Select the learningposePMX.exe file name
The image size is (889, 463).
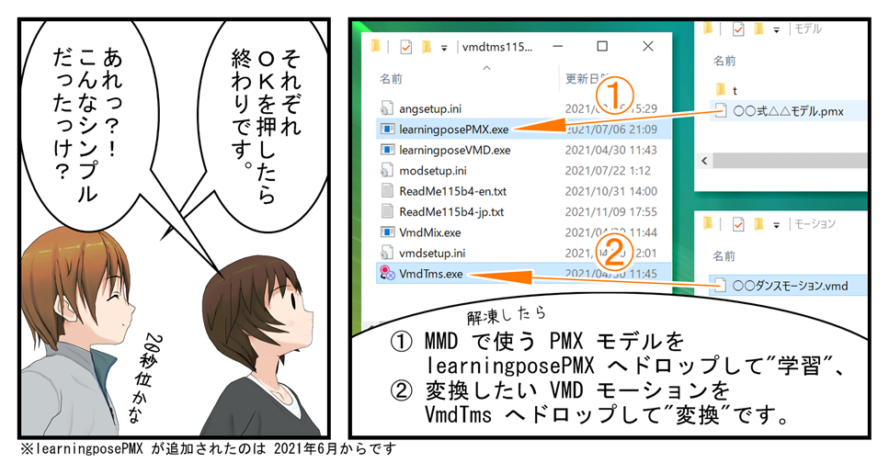[x=453, y=130]
